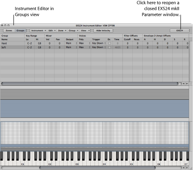Click the Hide Velocity button
Viewport: 193px width, 170px height.
(103, 30)
